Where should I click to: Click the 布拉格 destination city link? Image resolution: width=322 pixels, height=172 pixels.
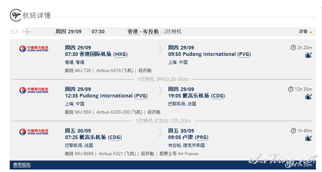151,32
